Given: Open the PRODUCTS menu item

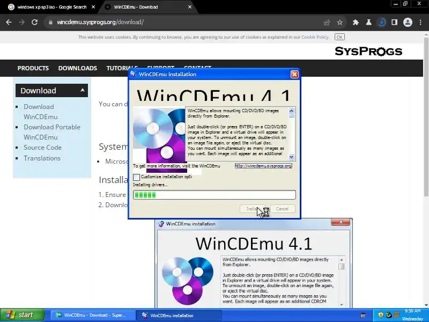Looking at the screenshot, I should 33,68.
